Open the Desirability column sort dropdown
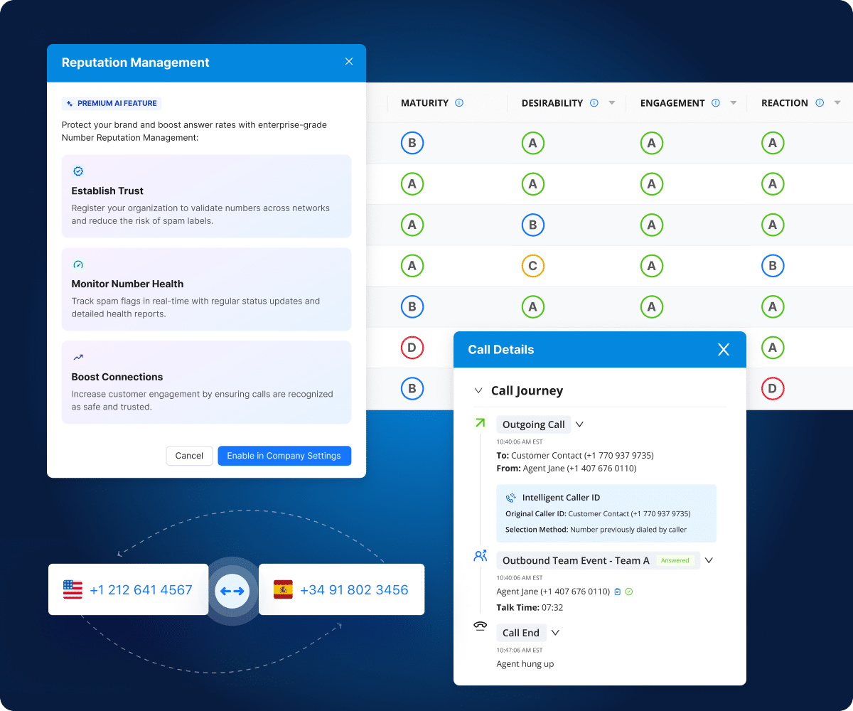 pos(611,103)
